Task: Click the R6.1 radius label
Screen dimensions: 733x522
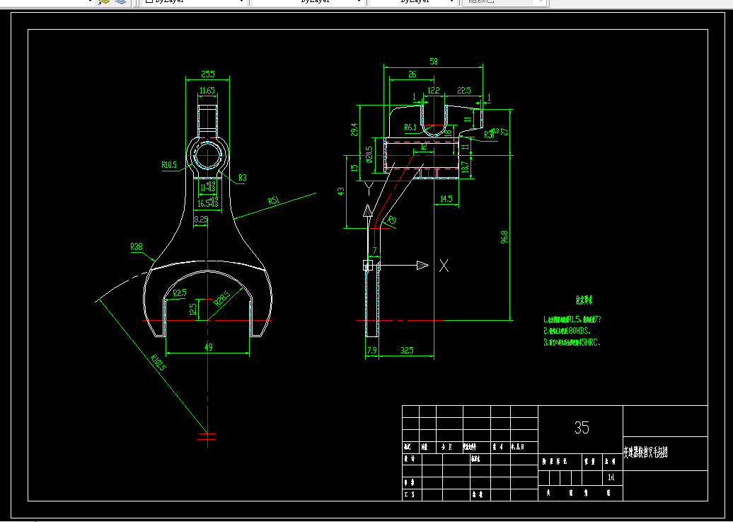Action: click(x=410, y=127)
